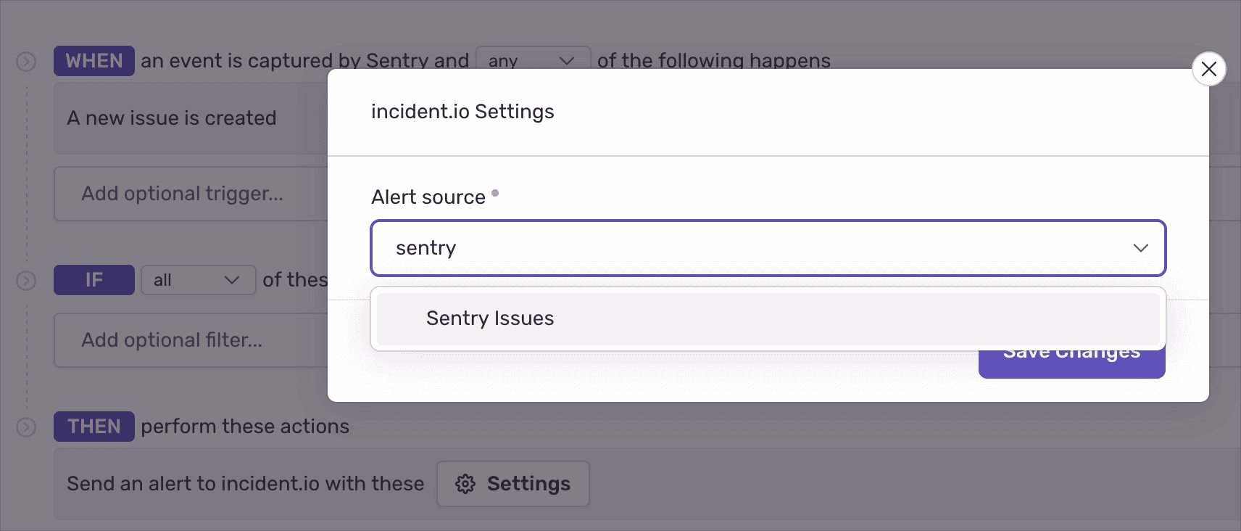Click the gear icon on the Settings button
1241x531 pixels.
pos(466,484)
